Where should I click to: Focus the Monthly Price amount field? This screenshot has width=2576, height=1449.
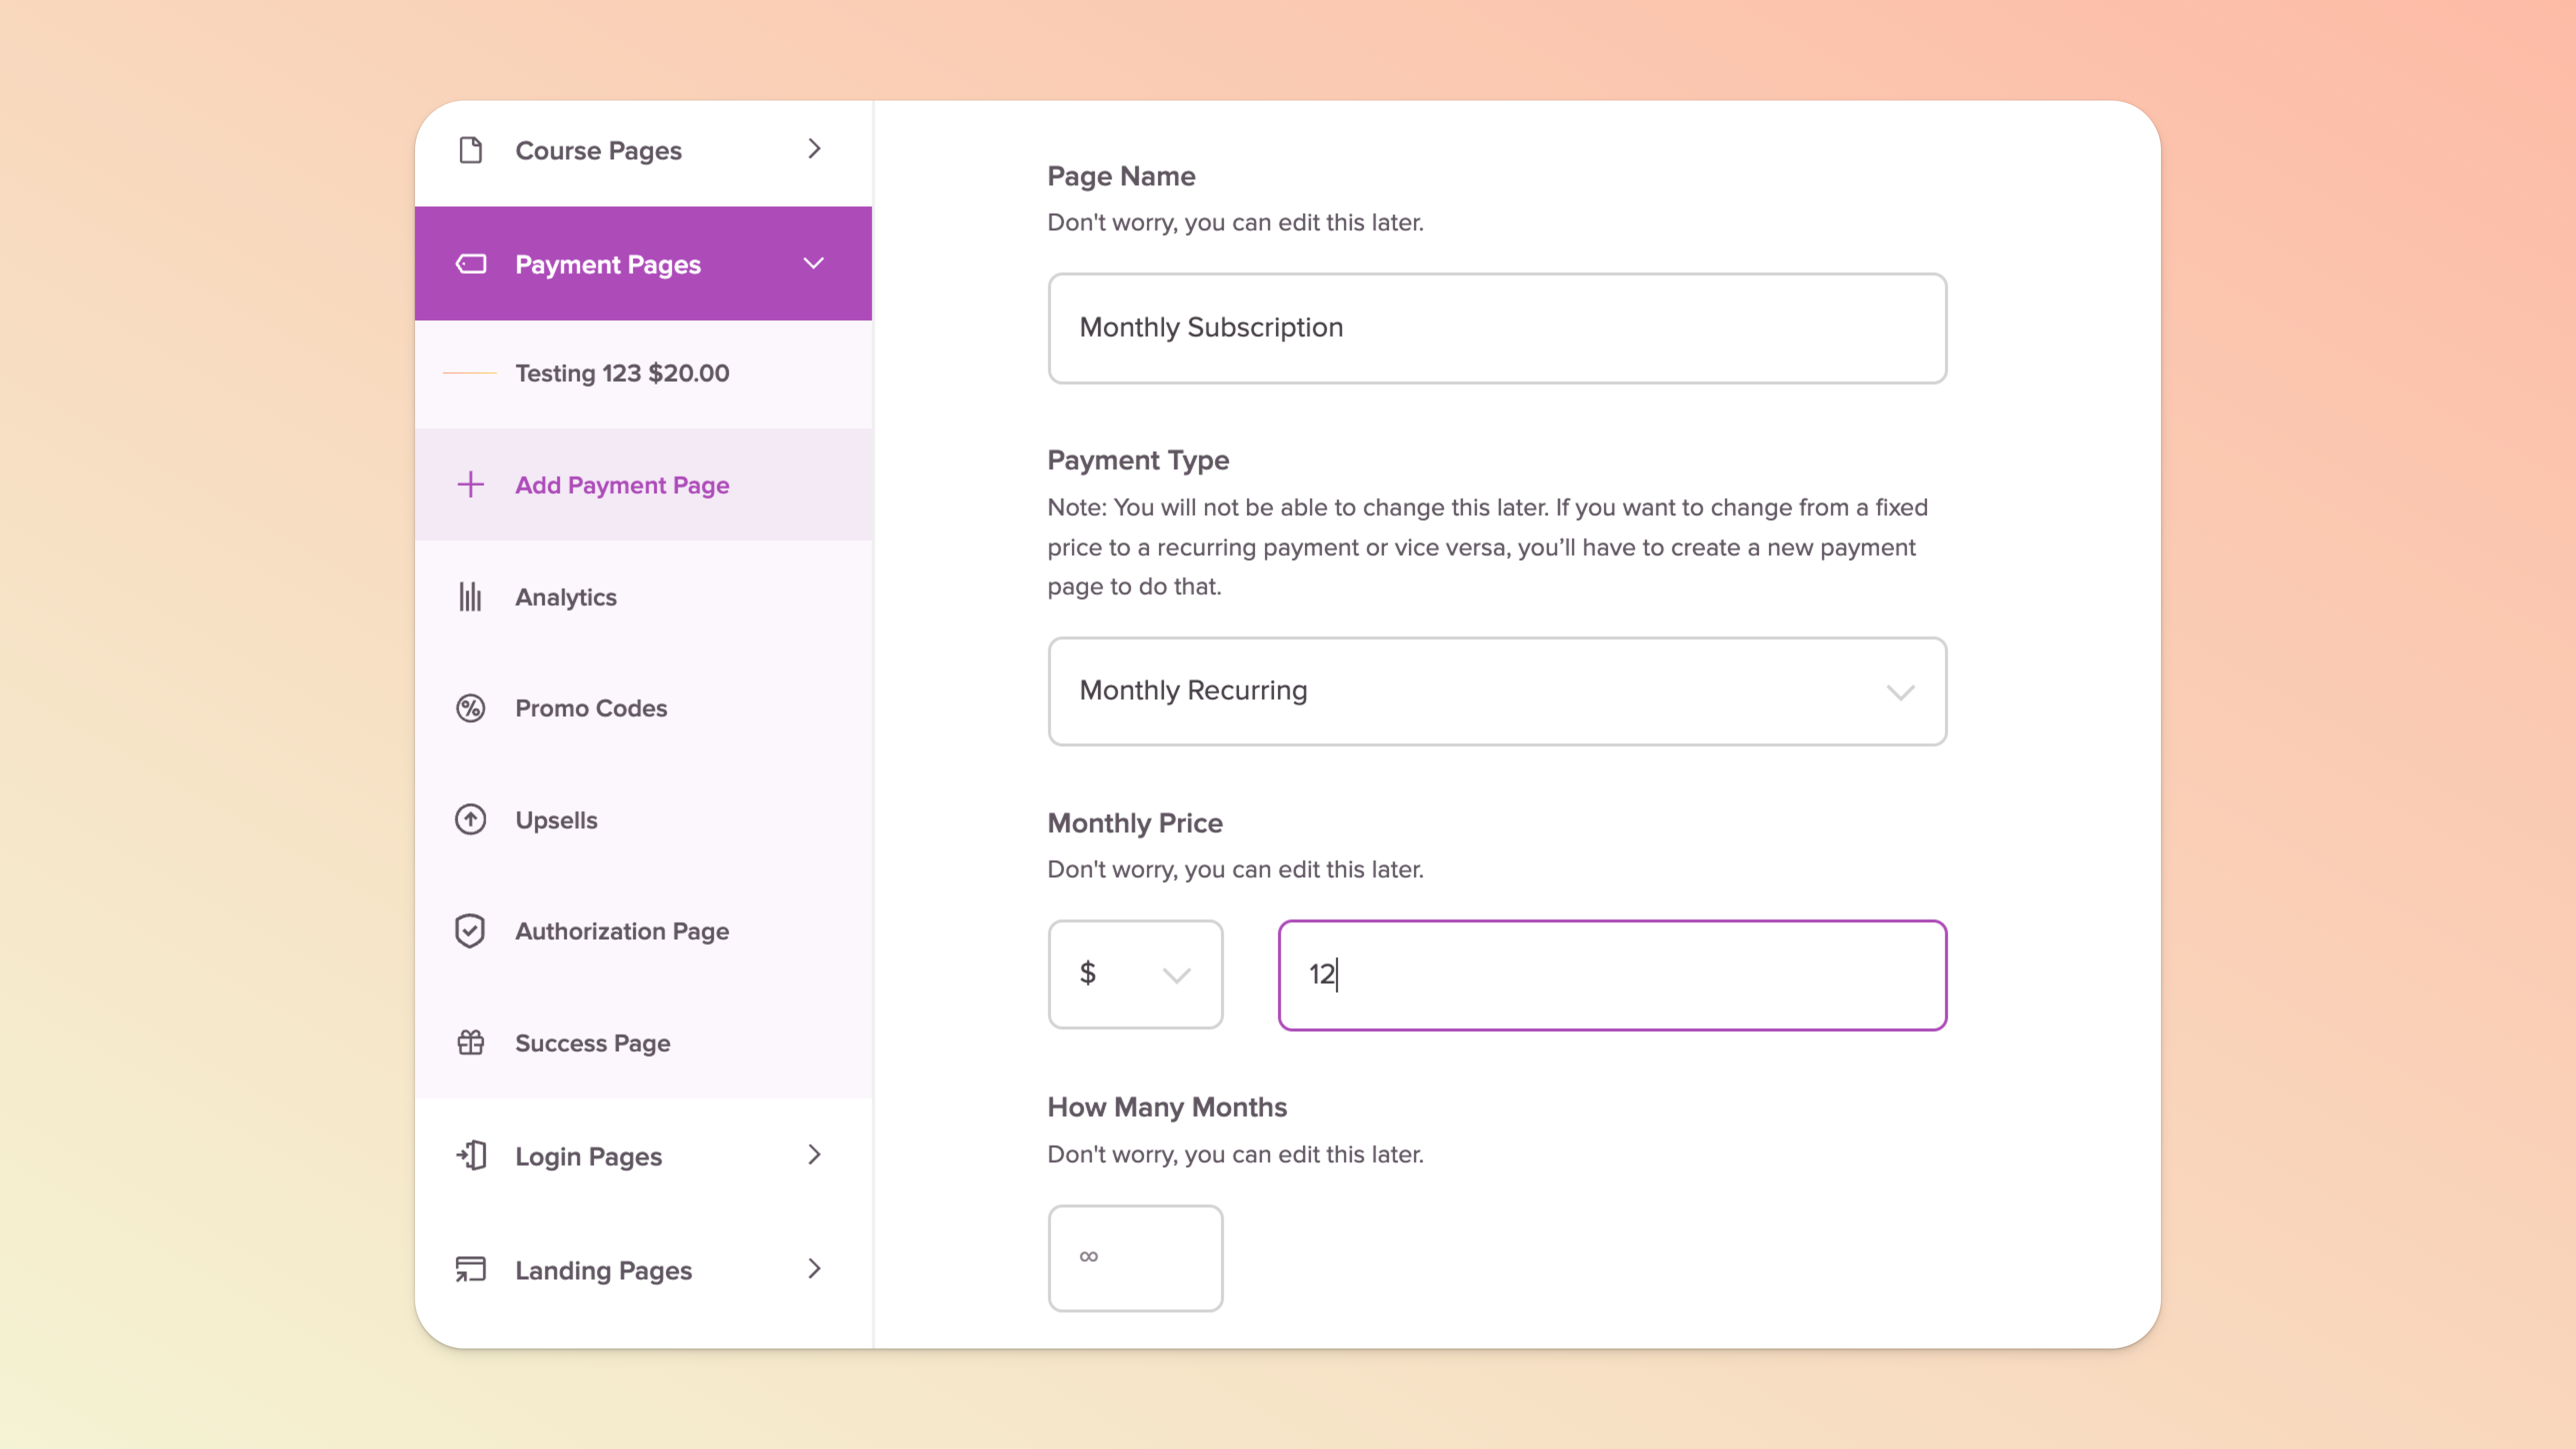1612,975
